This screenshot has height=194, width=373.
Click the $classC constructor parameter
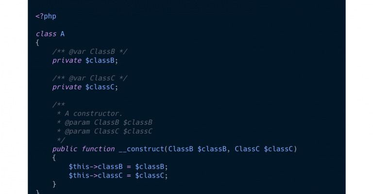click(278, 149)
